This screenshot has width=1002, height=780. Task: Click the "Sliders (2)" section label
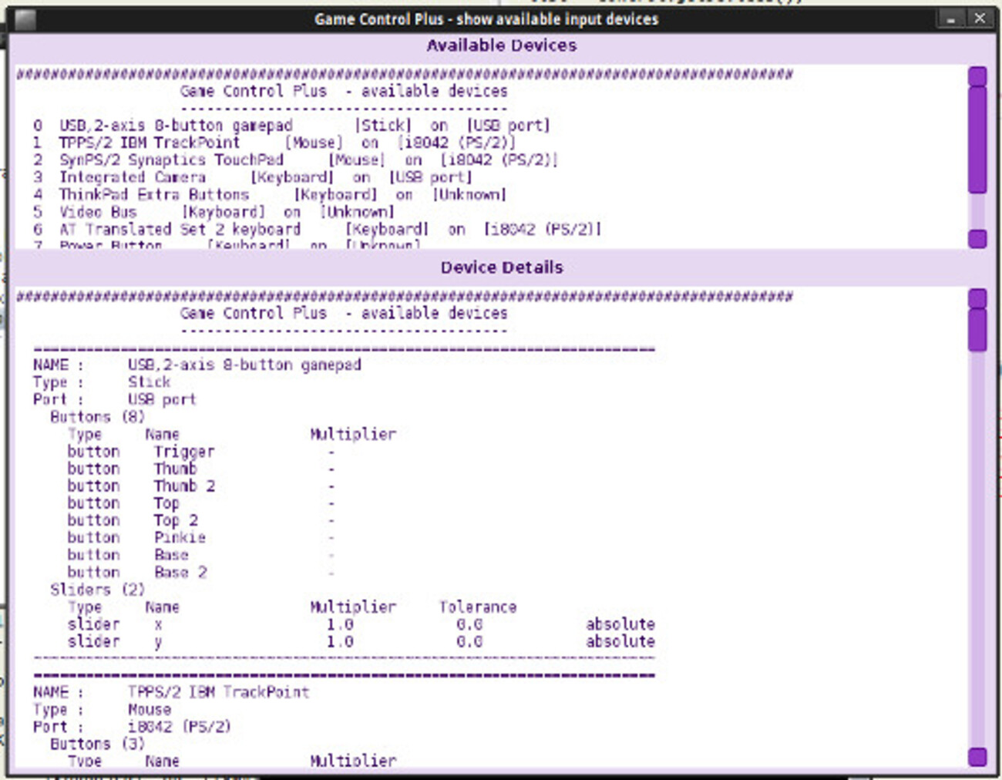pyautogui.click(x=97, y=590)
